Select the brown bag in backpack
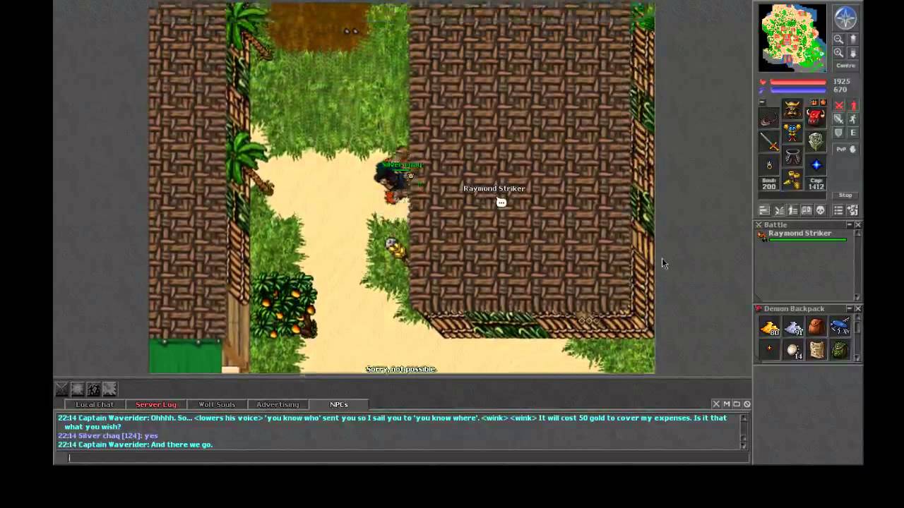Screen dimensions: 904x508 click(816, 327)
